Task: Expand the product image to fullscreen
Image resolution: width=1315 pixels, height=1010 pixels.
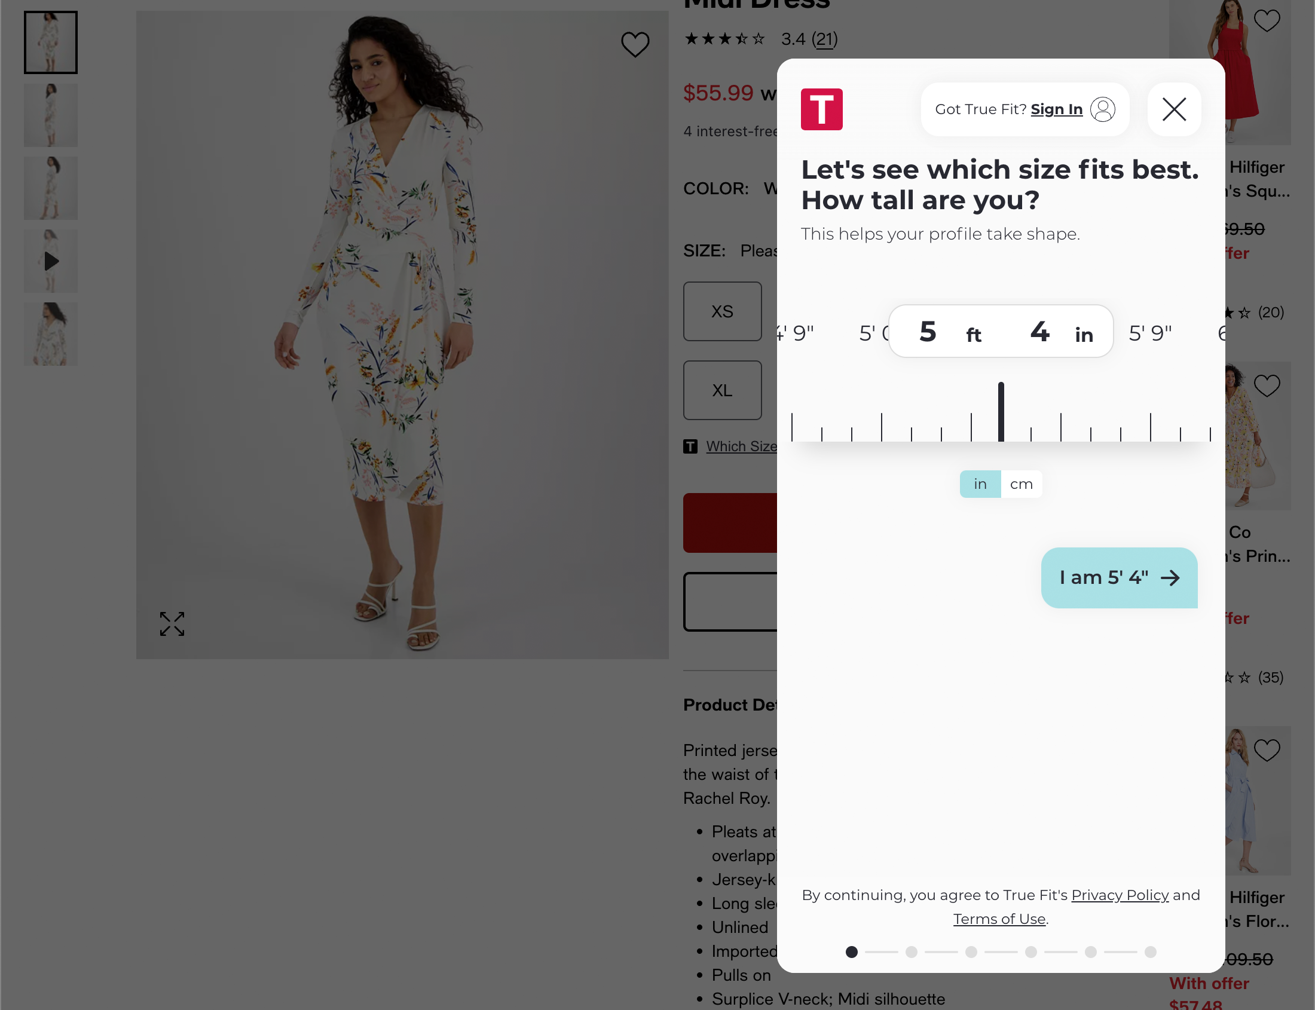Action: (172, 624)
